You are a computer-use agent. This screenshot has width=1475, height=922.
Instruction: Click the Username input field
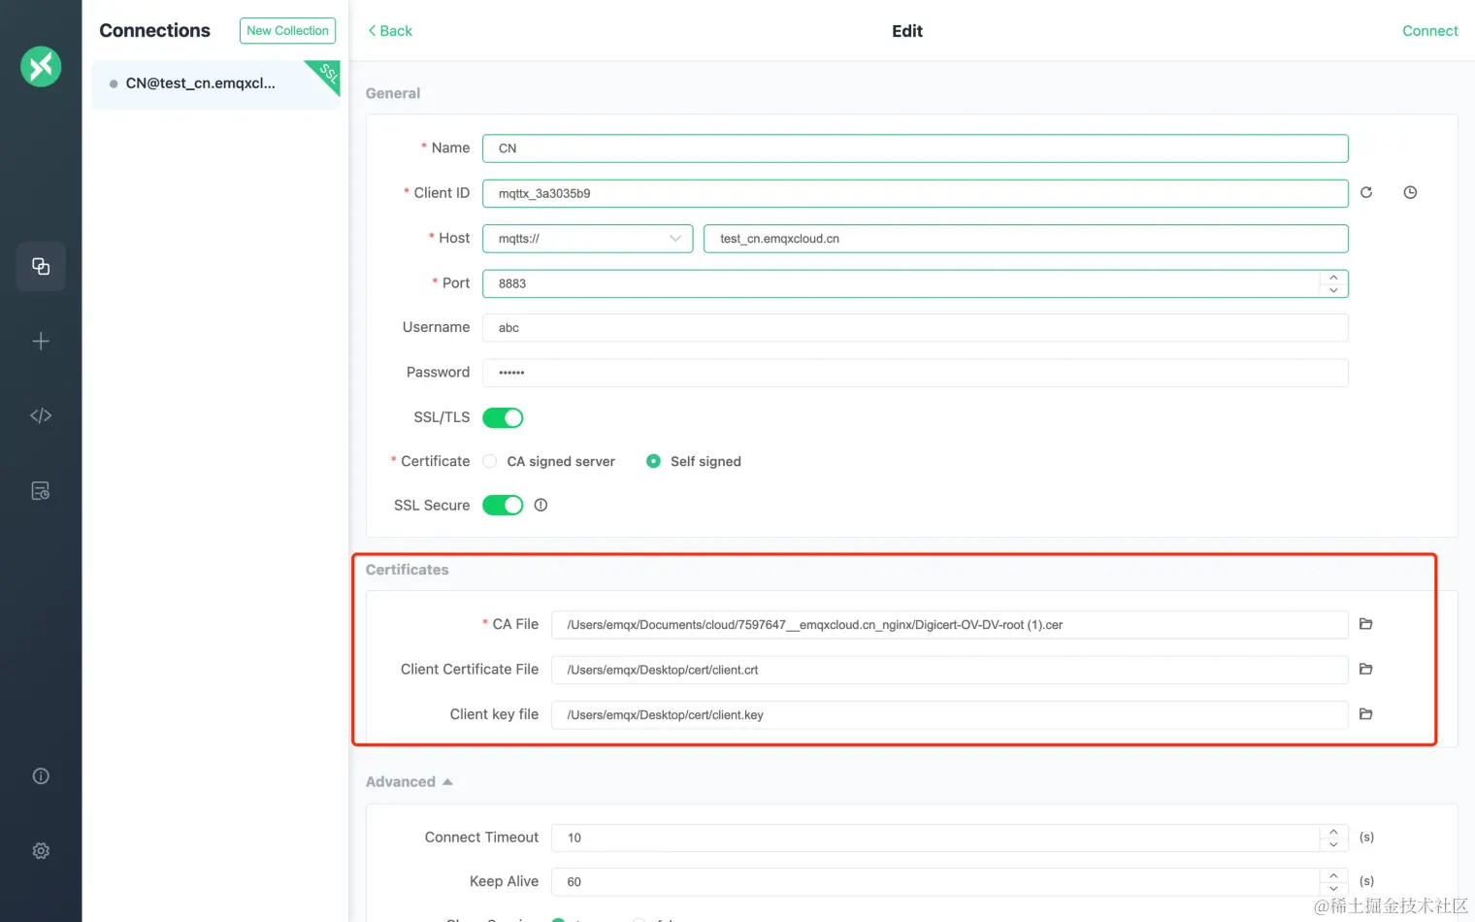[x=915, y=328]
